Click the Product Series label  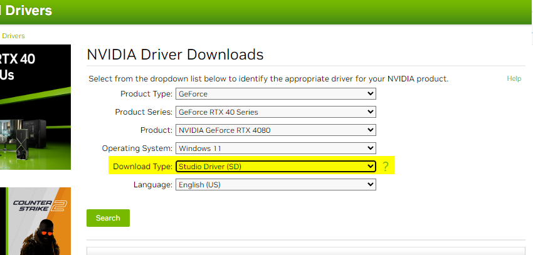pyautogui.click(x=144, y=112)
